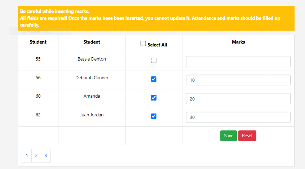
Task: Go to pagination page 1
Action: click(x=27, y=156)
